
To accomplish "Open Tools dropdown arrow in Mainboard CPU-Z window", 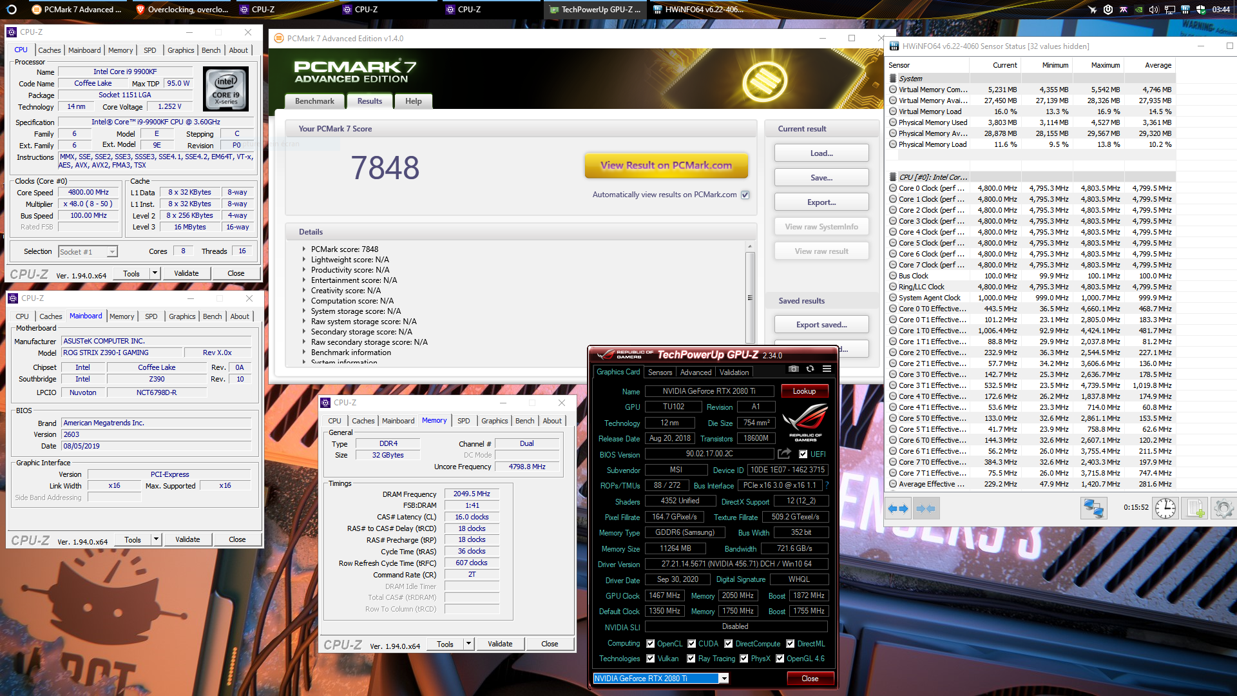I will point(156,539).
